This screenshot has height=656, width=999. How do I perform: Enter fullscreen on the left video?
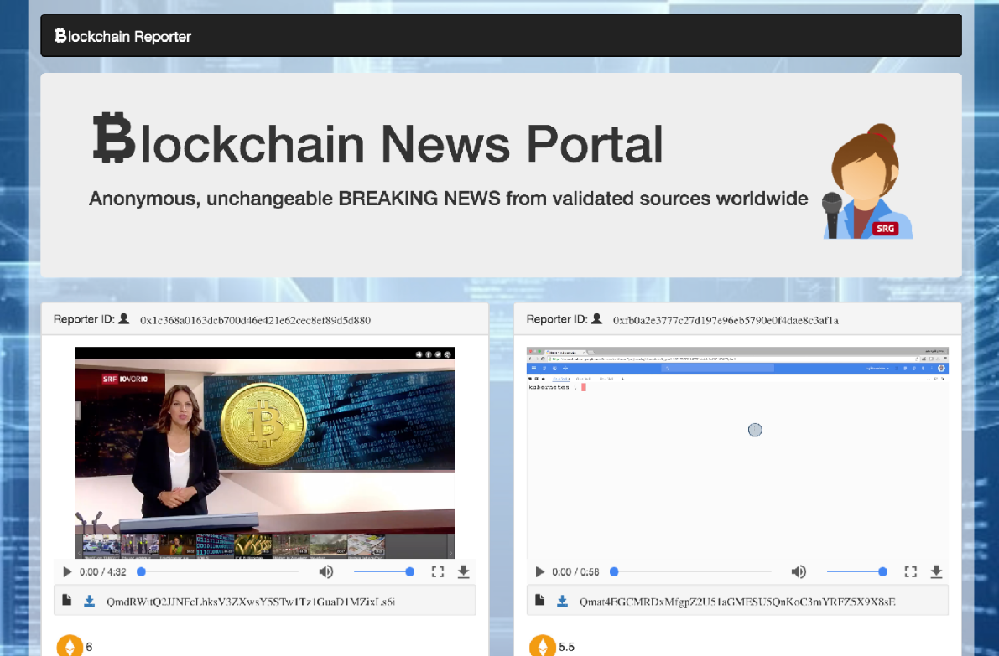click(x=437, y=571)
